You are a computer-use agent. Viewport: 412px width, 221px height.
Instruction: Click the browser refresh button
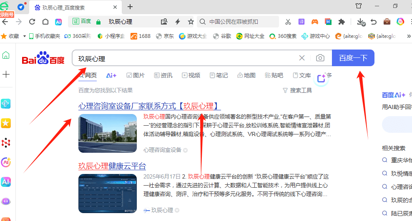coord(32,22)
